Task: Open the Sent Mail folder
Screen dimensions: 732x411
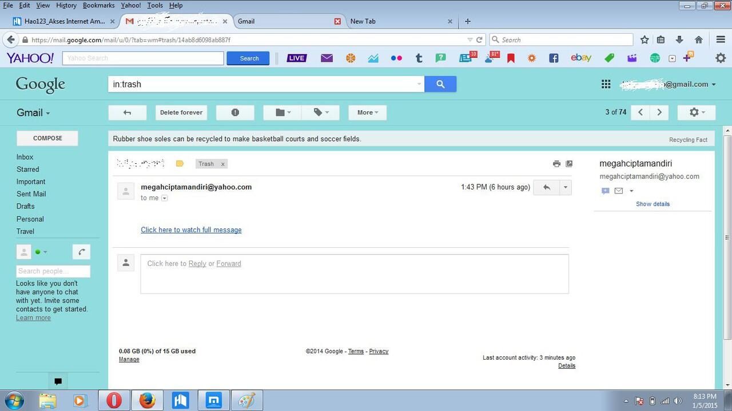Action: tap(31, 194)
